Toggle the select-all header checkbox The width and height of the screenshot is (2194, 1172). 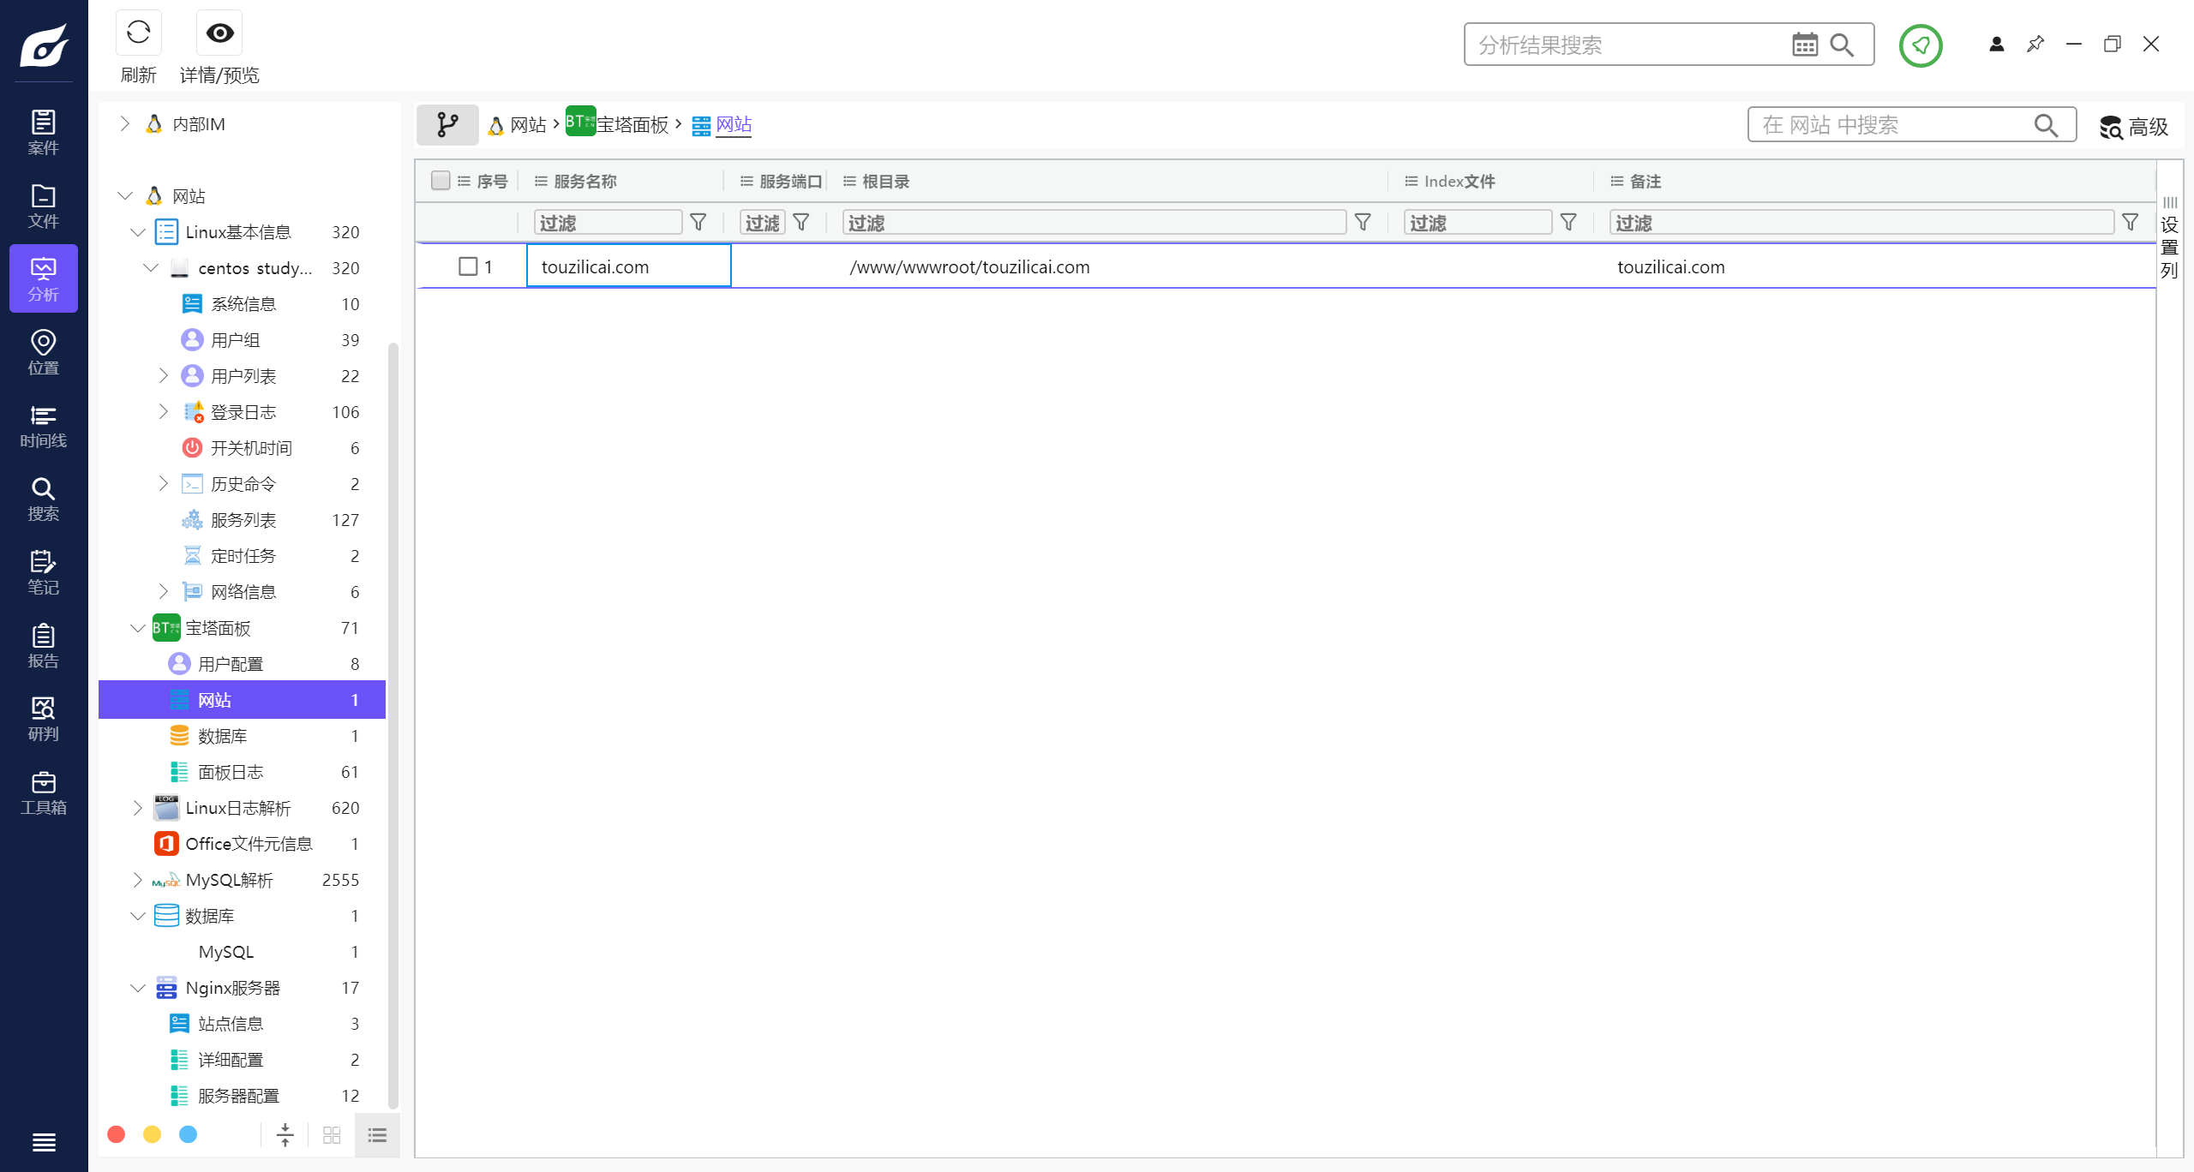tap(441, 181)
